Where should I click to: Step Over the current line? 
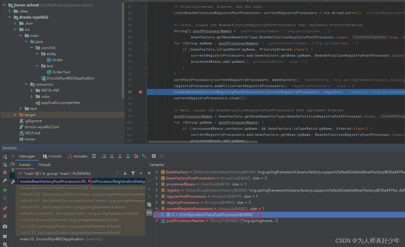click(104, 156)
